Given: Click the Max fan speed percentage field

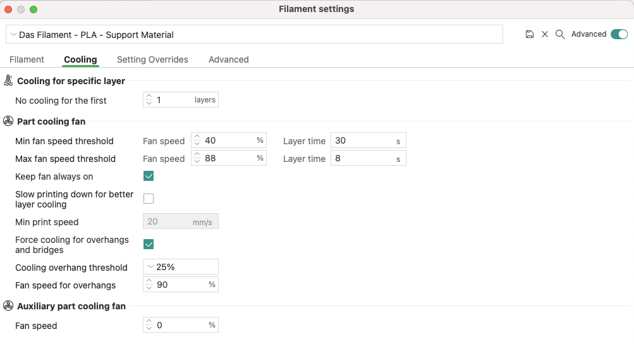Looking at the screenshot, I should [x=228, y=158].
